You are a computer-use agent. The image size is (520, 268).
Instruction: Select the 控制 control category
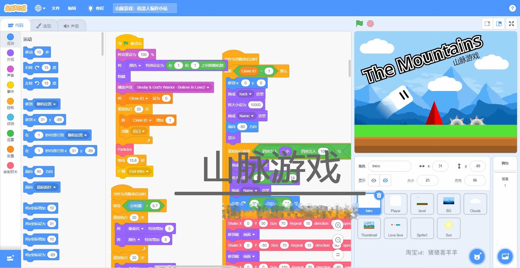tap(10, 103)
